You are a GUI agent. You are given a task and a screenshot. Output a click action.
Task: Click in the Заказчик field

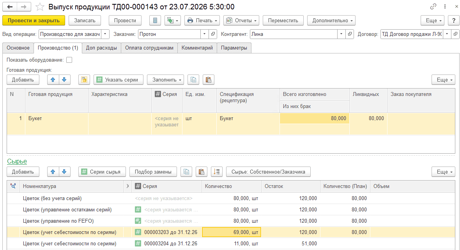coord(169,34)
